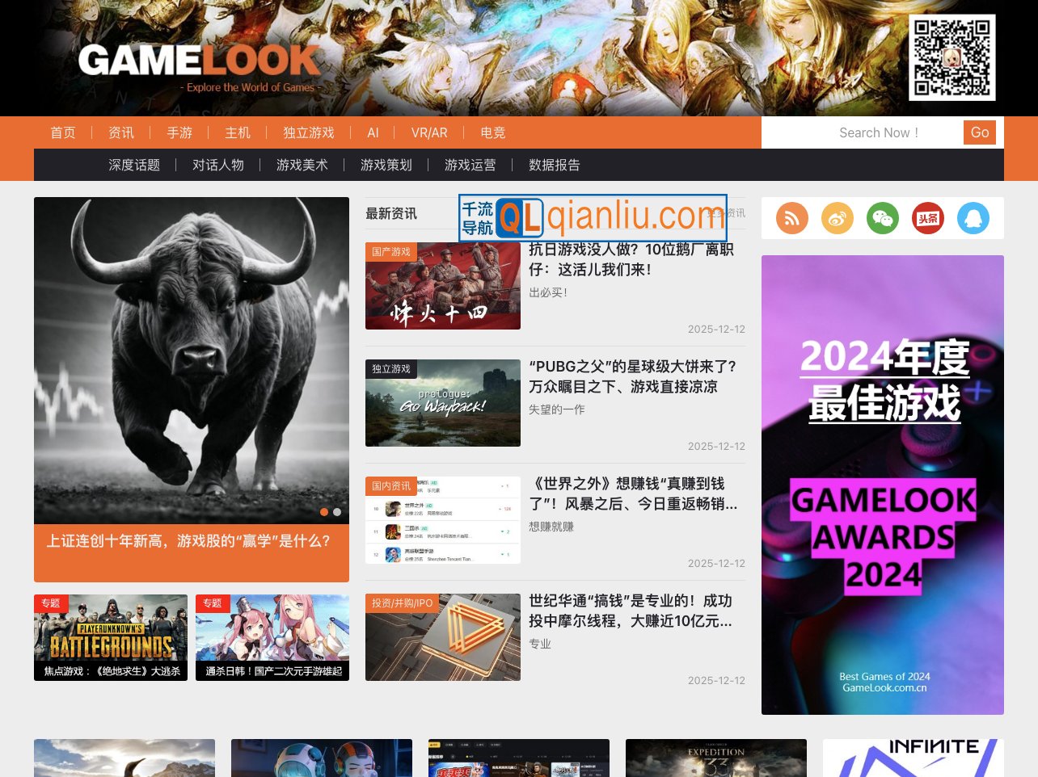Switch to the 手游 navigation tab

179,132
